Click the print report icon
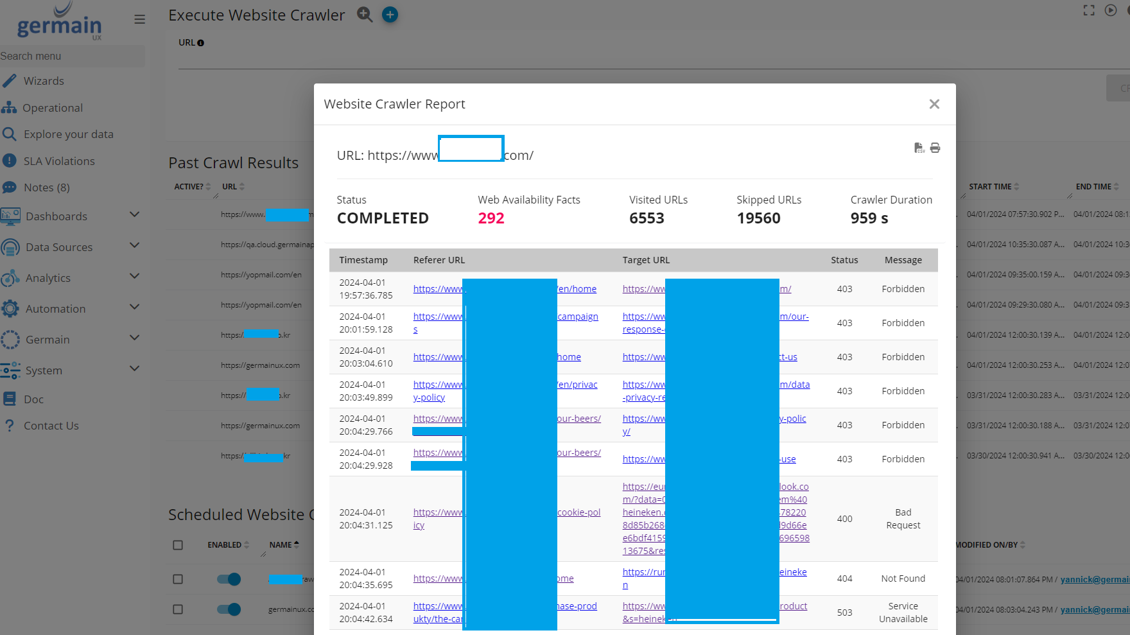This screenshot has height=635, width=1130. (935, 148)
